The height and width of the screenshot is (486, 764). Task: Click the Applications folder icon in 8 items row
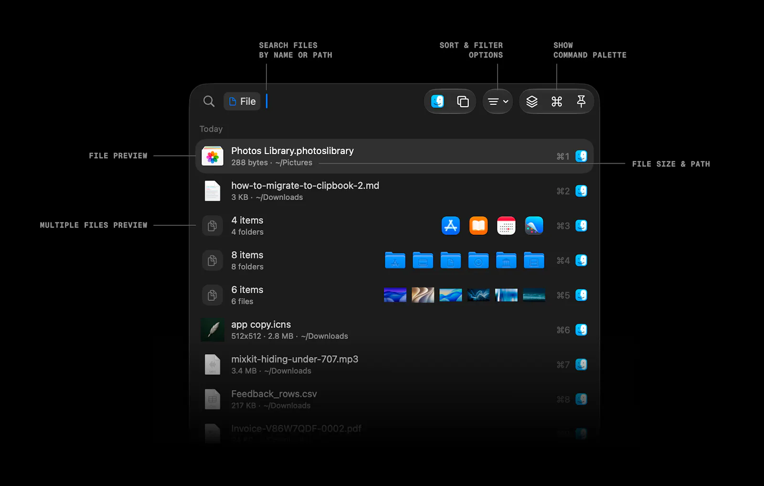point(395,260)
